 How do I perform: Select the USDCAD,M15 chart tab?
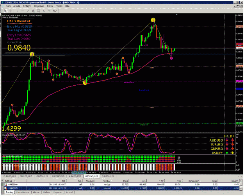coord(91,176)
